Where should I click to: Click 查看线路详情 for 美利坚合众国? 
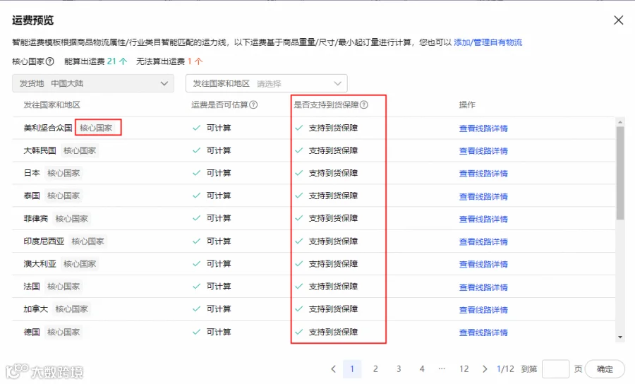(483, 128)
